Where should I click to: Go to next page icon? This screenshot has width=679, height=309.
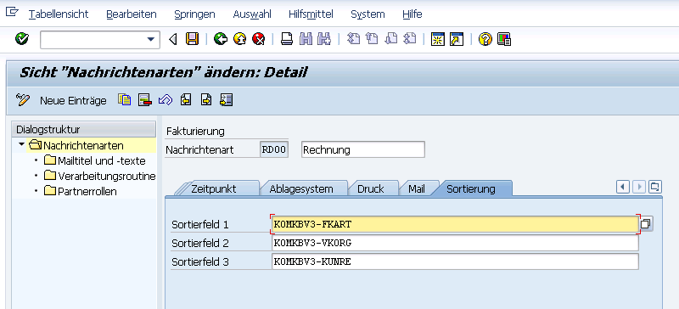(x=391, y=39)
